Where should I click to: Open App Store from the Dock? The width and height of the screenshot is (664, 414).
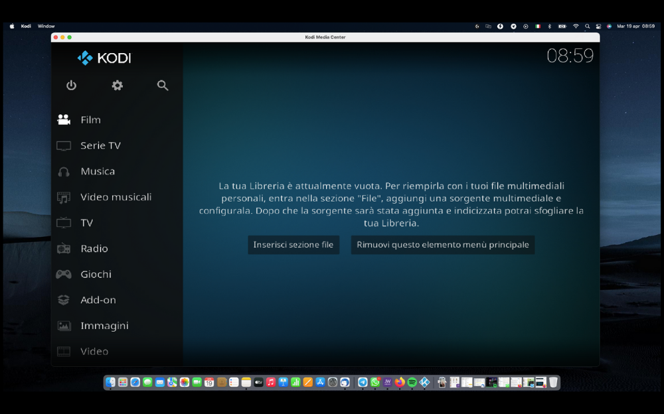click(321, 382)
